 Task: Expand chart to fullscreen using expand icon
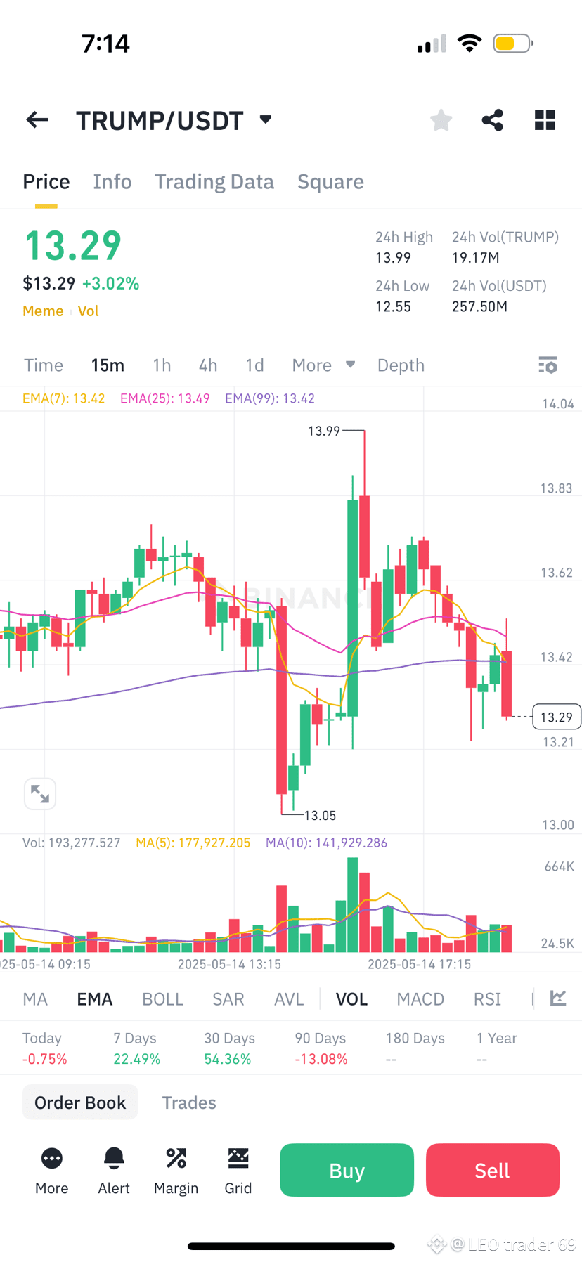tap(40, 793)
